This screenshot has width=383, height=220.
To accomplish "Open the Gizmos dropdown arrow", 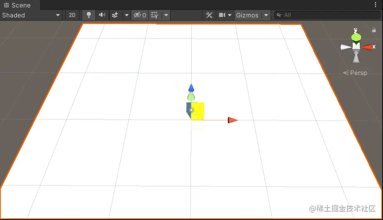I will [266, 15].
